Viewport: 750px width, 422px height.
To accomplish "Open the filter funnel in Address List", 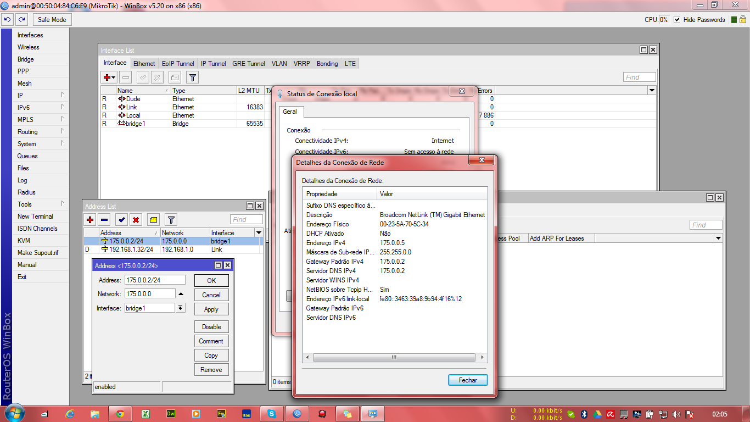I will tap(171, 220).
